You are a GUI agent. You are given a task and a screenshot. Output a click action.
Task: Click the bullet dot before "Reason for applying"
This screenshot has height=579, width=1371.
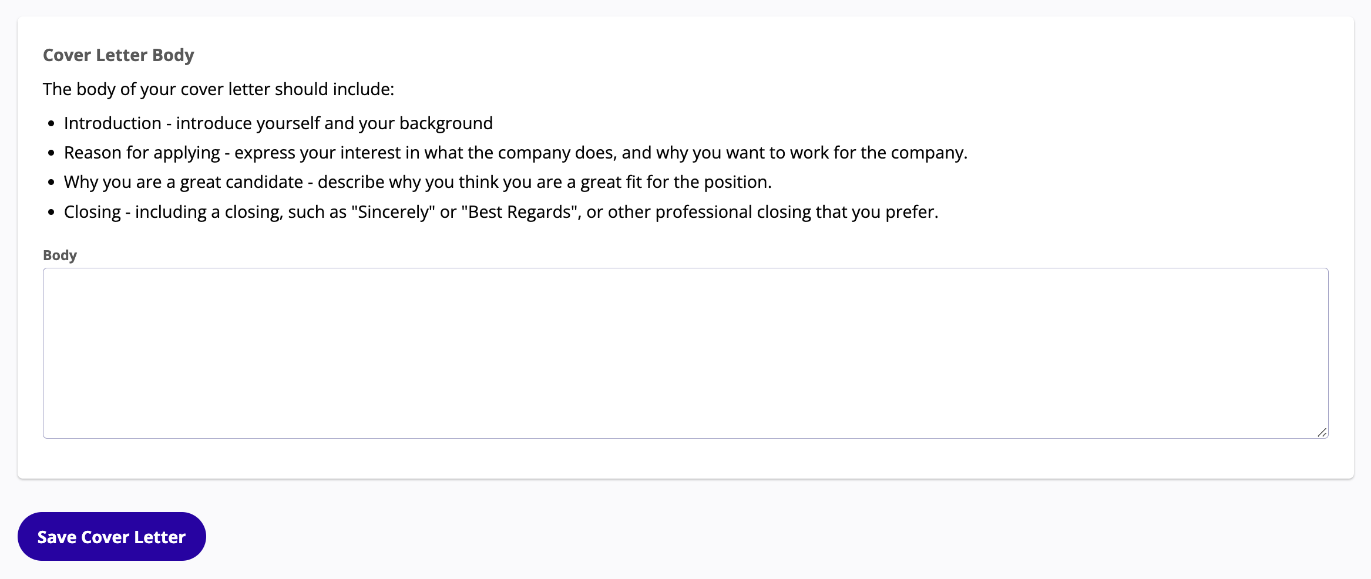click(x=52, y=153)
